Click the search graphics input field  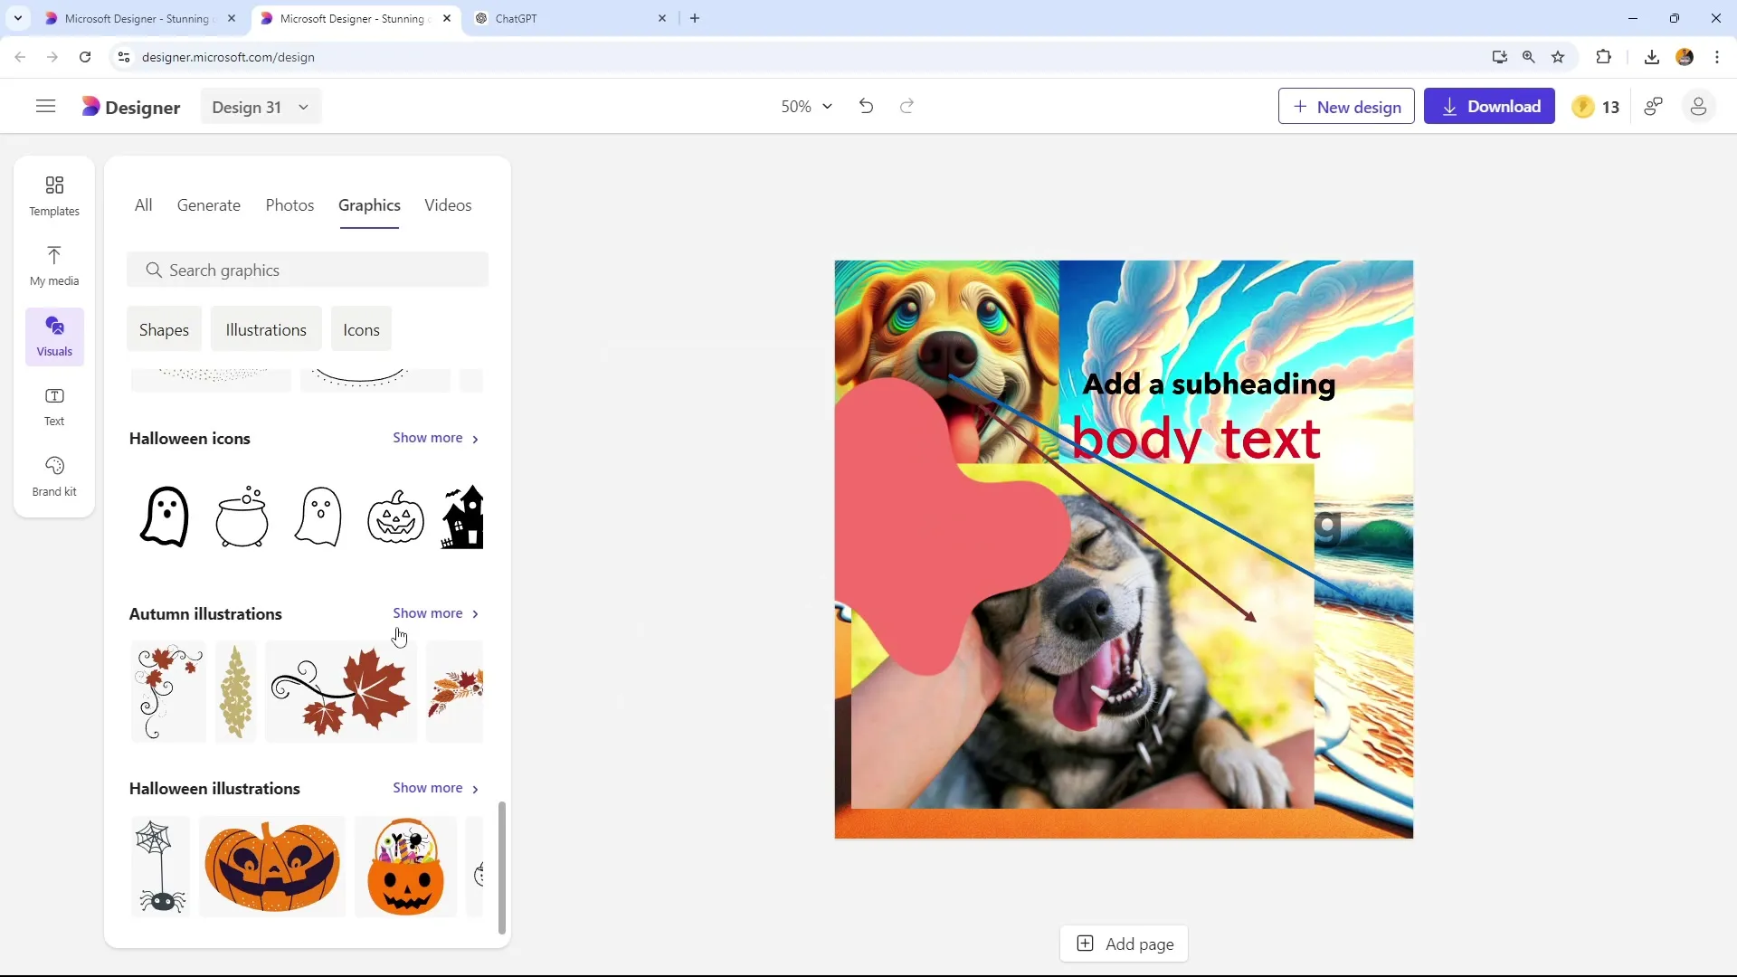(309, 269)
